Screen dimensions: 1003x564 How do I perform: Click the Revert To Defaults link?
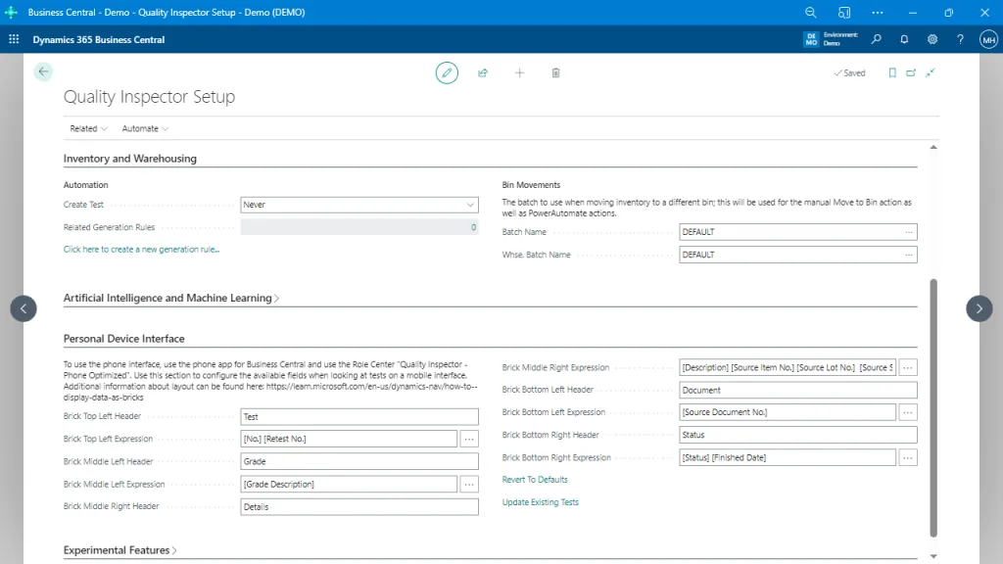click(535, 480)
